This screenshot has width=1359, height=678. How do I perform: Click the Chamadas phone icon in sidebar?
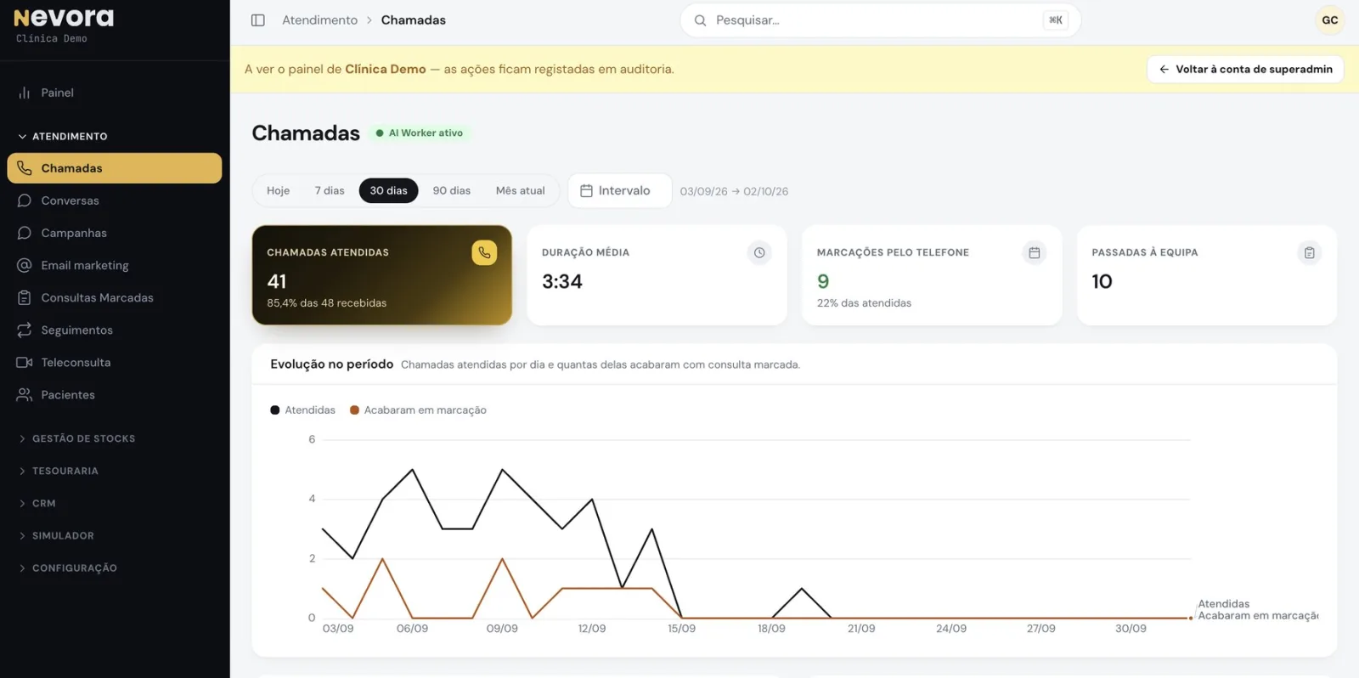pyautogui.click(x=25, y=168)
